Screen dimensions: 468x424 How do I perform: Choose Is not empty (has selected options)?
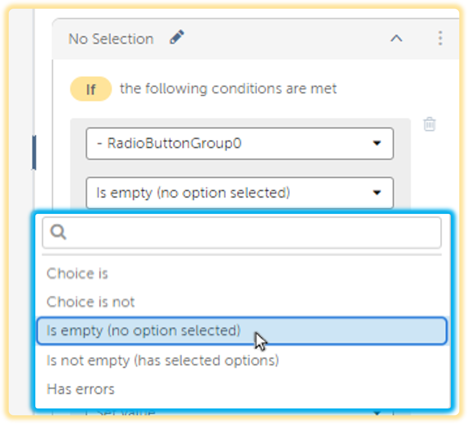tap(163, 361)
